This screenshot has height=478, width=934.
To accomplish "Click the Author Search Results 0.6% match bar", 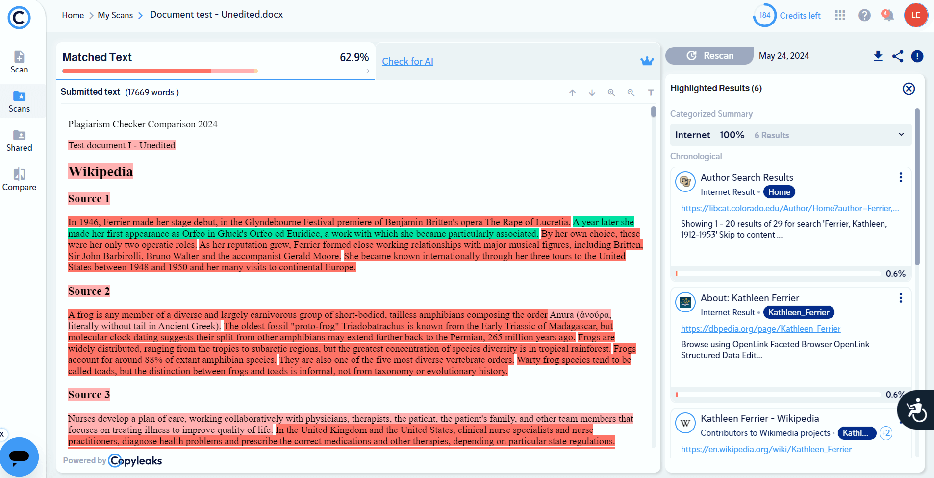I will point(778,274).
